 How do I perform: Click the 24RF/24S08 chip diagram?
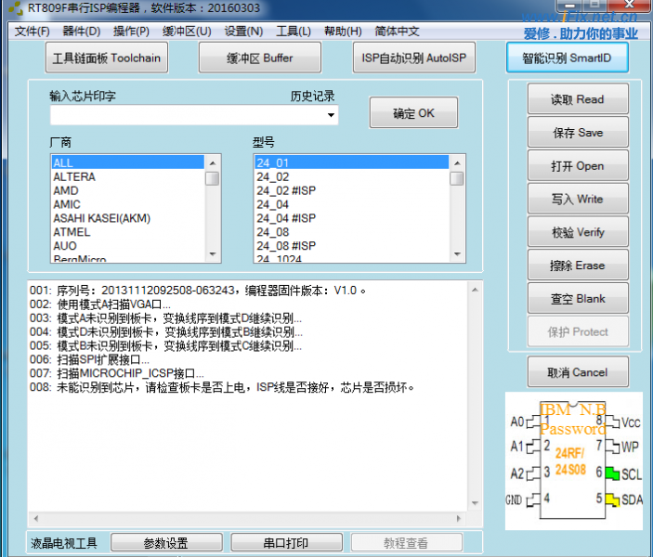point(569,460)
